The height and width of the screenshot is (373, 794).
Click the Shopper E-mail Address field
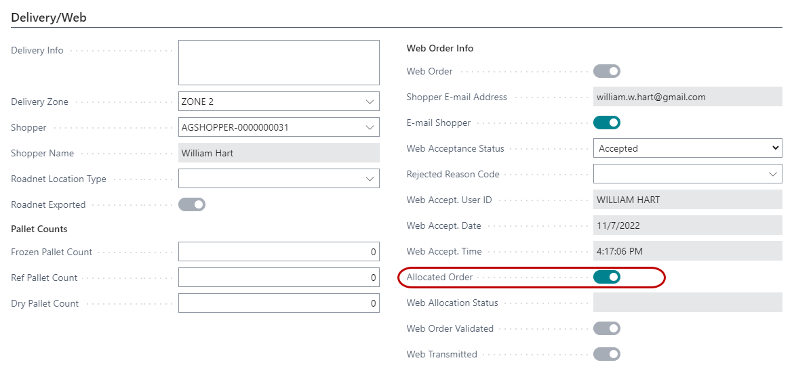pos(687,97)
